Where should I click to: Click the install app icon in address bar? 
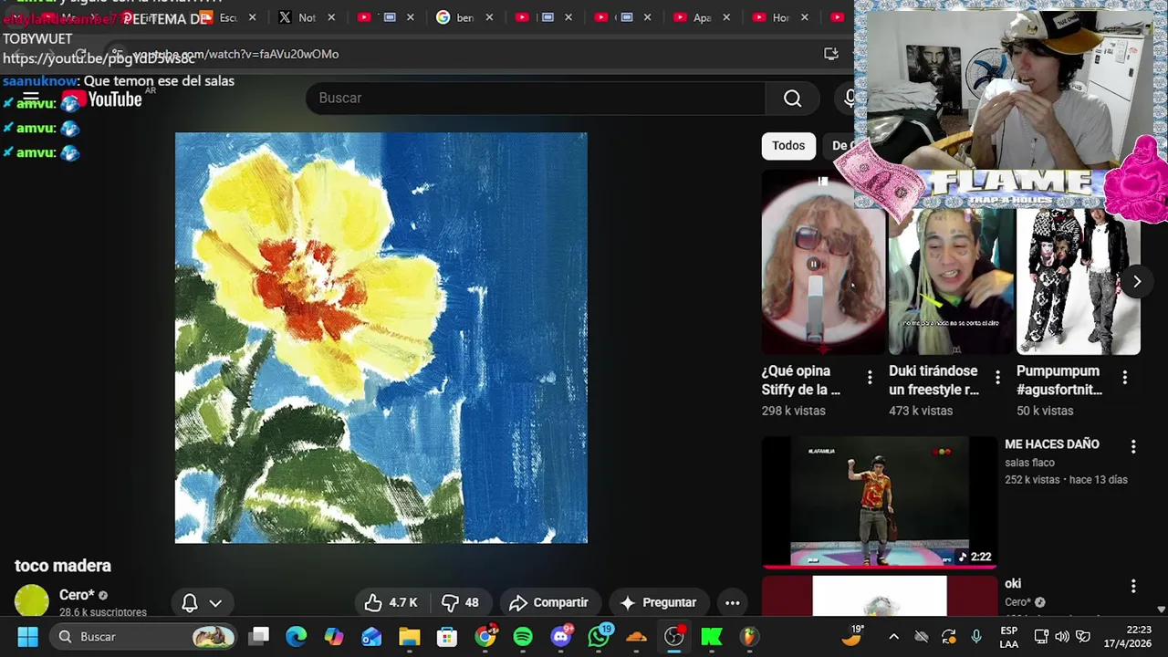(830, 54)
